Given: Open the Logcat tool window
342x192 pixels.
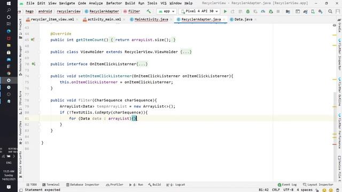Looking at the screenshot, I should click(176, 185).
